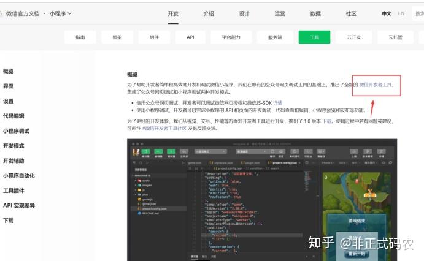This screenshot has width=424, height=261.
Task: Click game.js in embedded file tree
Action: (145, 199)
